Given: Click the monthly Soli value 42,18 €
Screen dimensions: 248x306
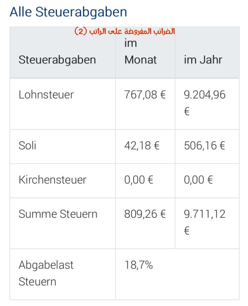Looking at the screenshot, I should [142, 145].
